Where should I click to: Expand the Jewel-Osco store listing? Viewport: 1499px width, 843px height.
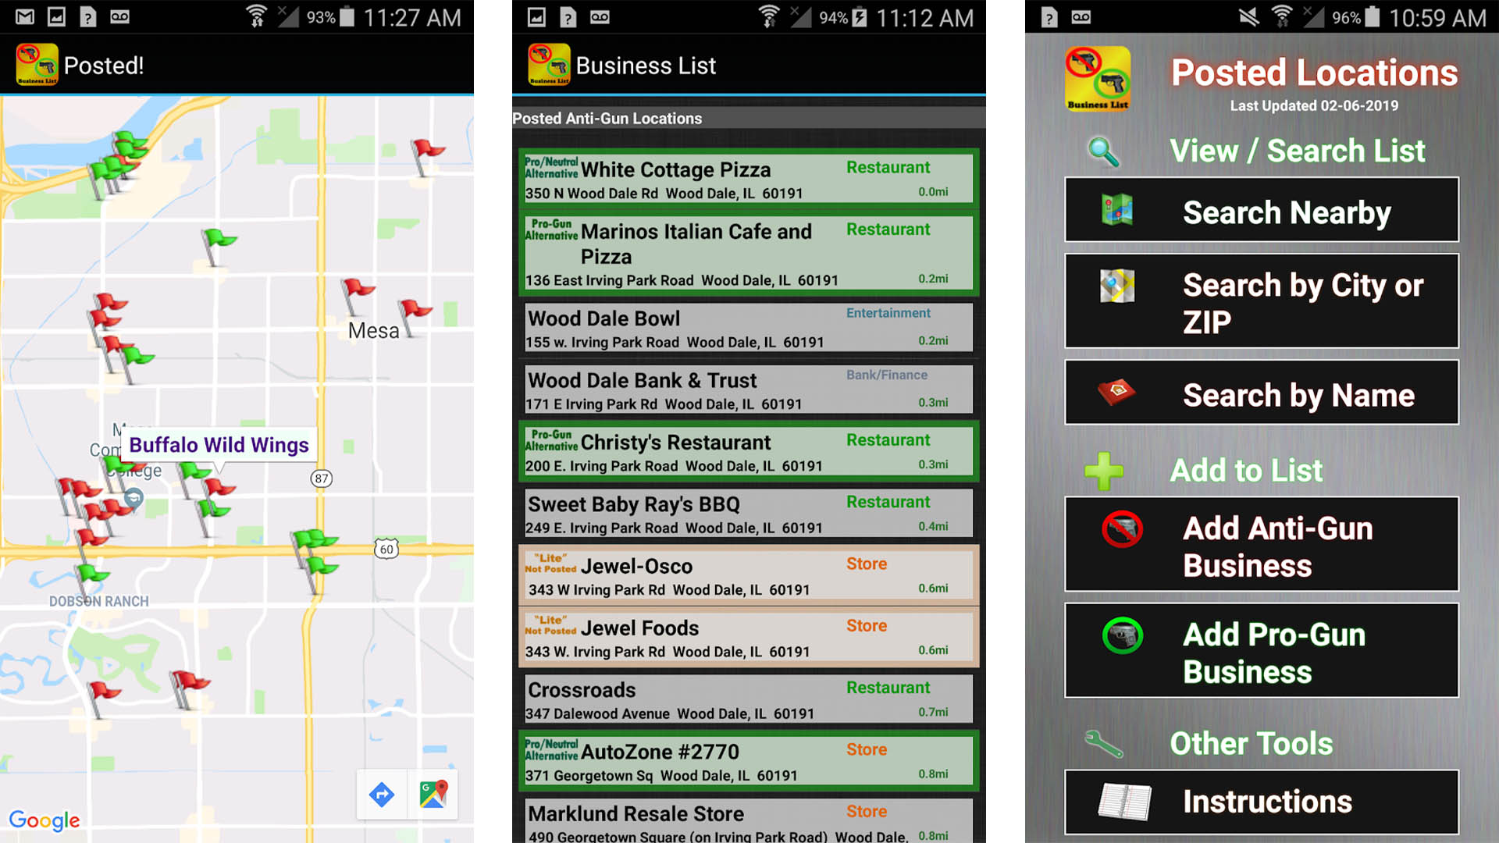tap(749, 576)
